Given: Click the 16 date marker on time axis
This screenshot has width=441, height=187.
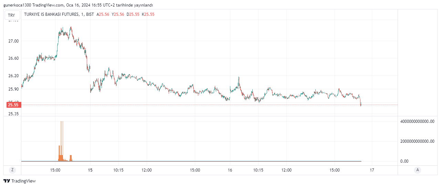Looking at the screenshot, I should (x=230, y=170).
